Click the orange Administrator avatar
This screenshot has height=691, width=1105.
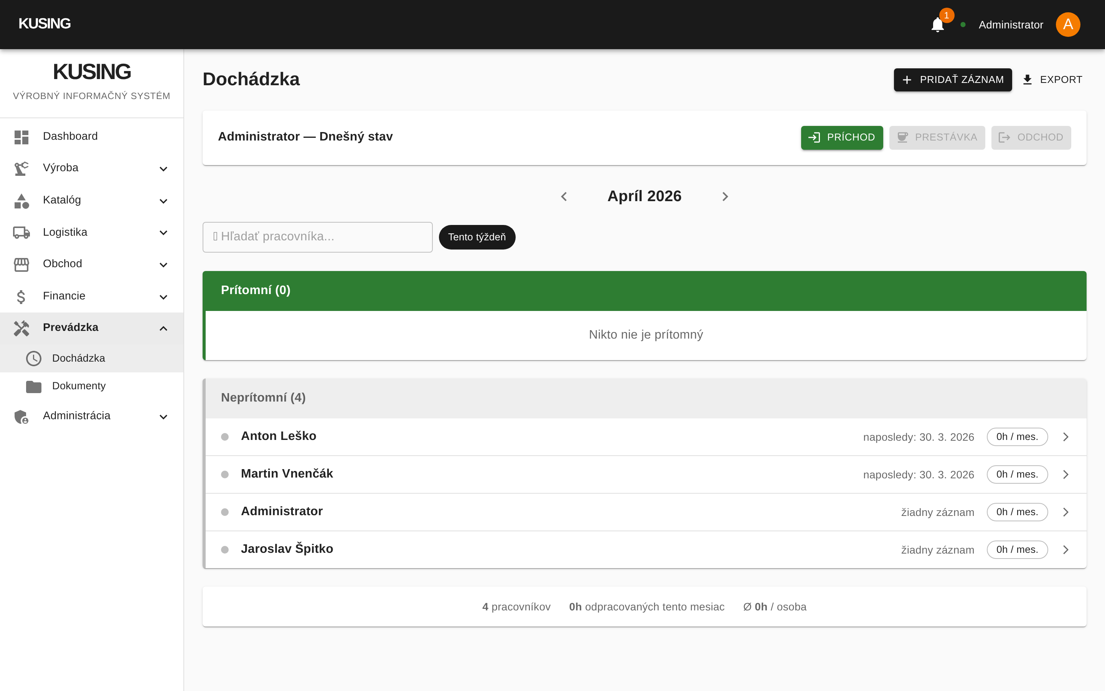pos(1067,25)
